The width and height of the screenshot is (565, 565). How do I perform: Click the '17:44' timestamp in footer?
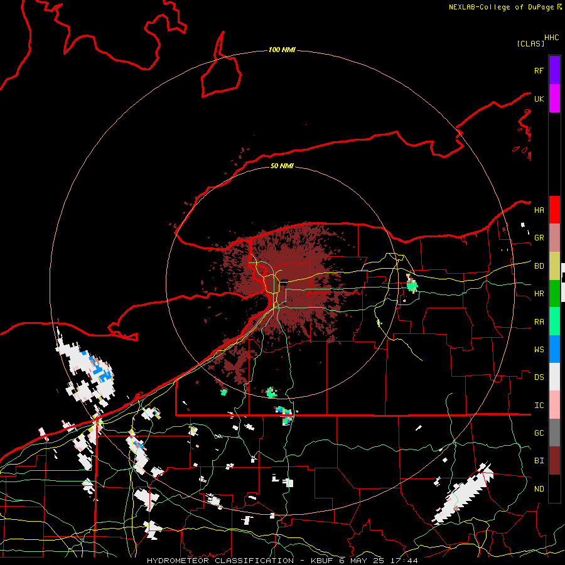(406, 561)
